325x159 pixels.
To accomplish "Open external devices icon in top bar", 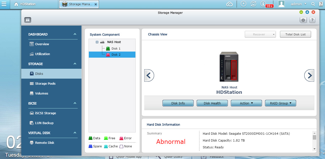I will 253,4.
